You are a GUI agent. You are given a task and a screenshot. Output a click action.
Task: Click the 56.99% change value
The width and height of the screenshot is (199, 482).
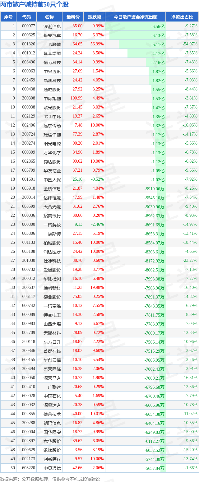(97, 44)
